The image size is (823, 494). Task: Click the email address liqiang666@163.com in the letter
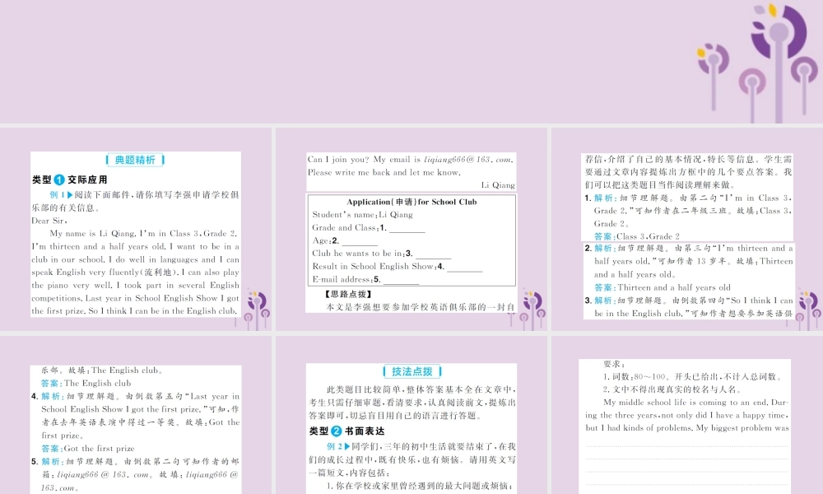pyautogui.click(x=468, y=159)
